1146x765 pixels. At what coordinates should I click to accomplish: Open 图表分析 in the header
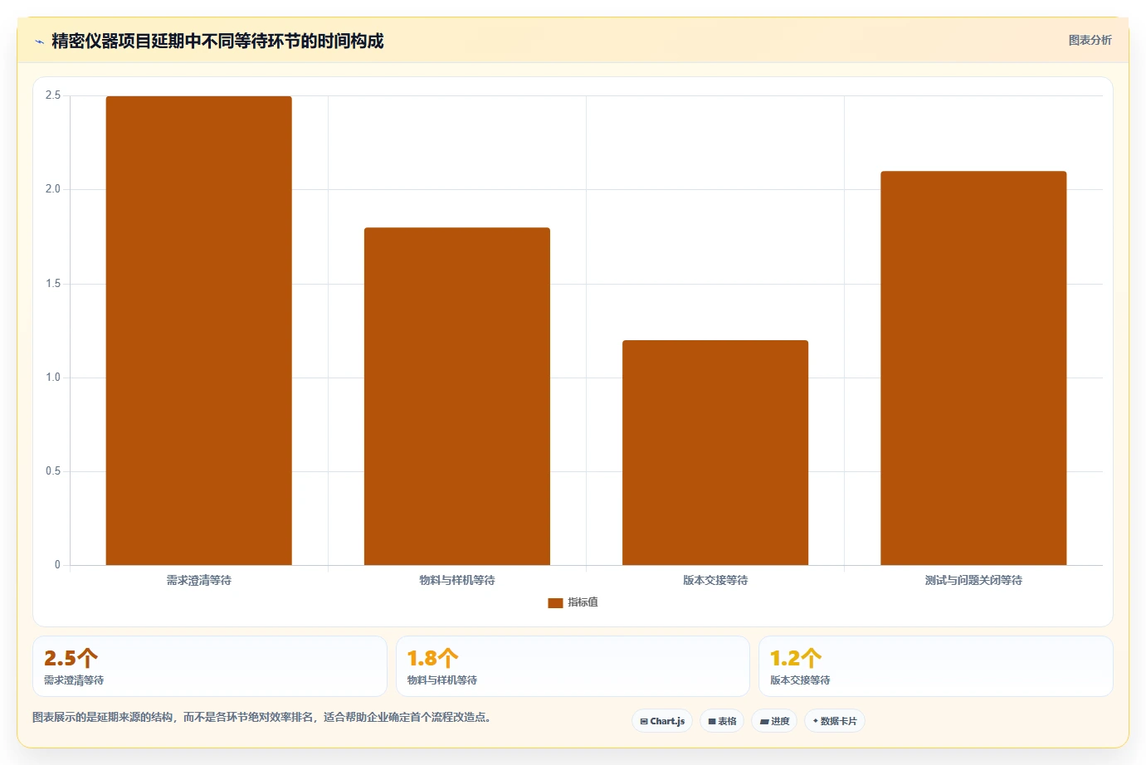(1090, 40)
